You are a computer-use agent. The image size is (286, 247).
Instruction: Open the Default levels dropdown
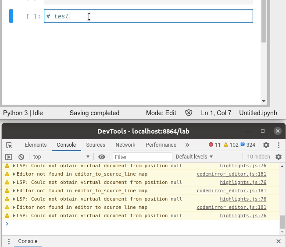194,157
